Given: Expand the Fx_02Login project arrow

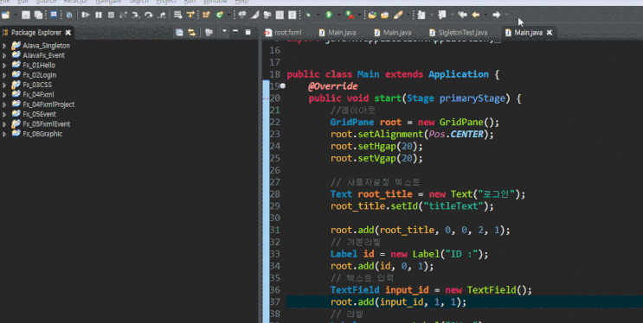Looking at the screenshot, I should click(4, 75).
